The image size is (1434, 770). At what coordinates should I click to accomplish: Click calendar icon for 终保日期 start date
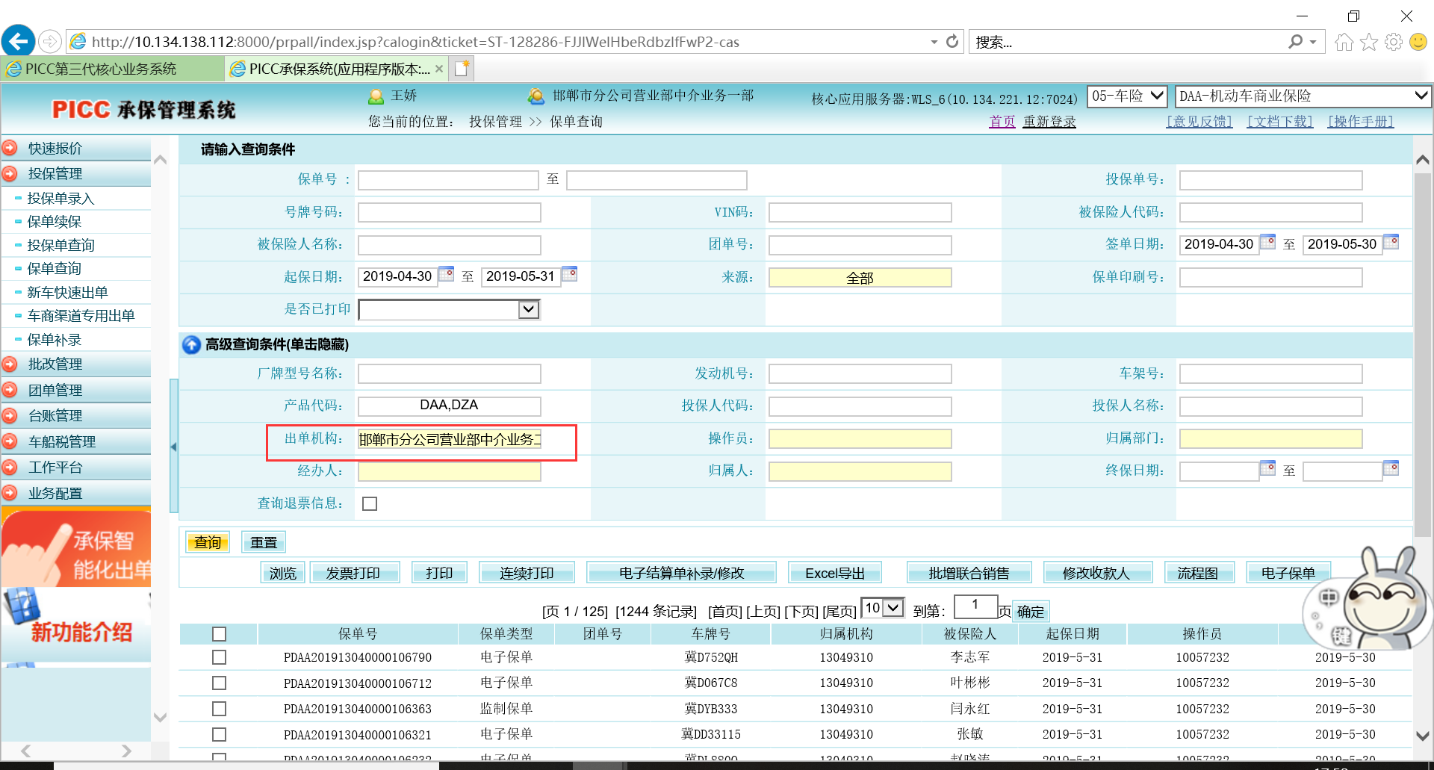click(x=1267, y=468)
